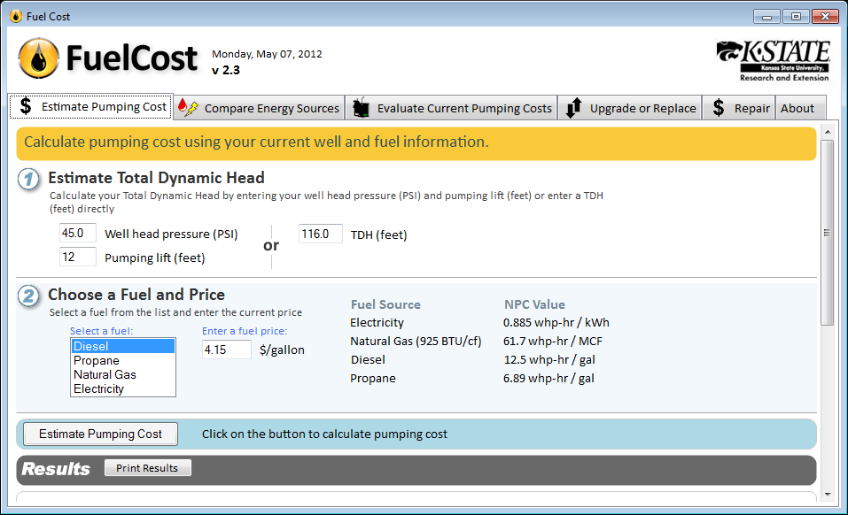Viewport: 848px width, 515px height.
Task: Click the '6.89 whp-hr / gal' value
Action: click(x=548, y=379)
